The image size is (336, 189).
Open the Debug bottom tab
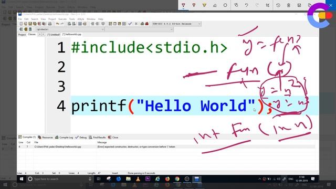81,138
